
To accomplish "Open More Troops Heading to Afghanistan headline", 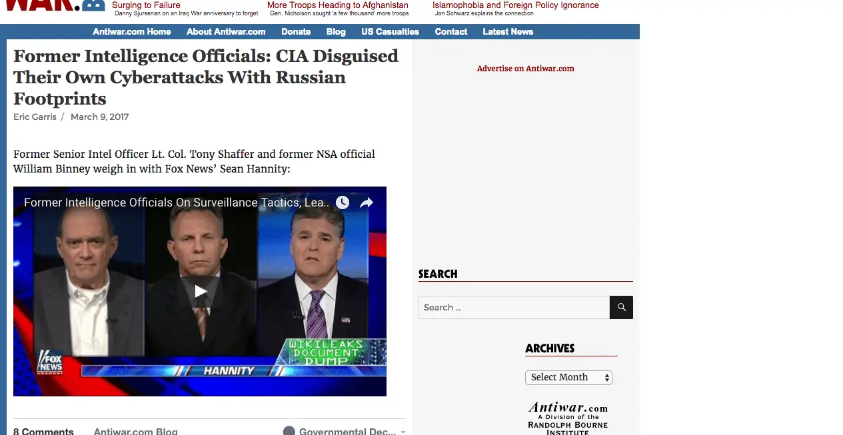I will click(338, 5).
